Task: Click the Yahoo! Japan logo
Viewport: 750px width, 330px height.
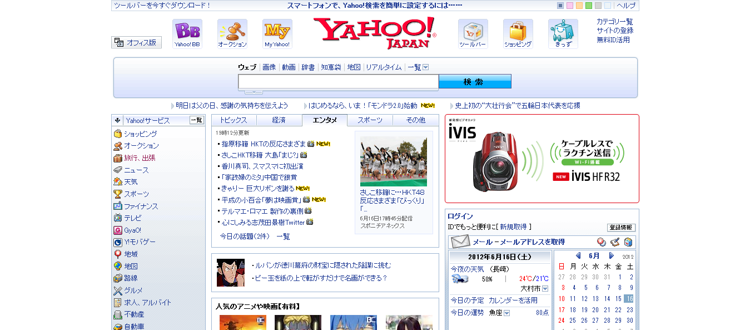Action: [x=374, y=33]
